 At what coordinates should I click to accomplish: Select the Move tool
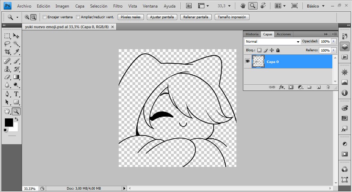[x=16, y=36]
